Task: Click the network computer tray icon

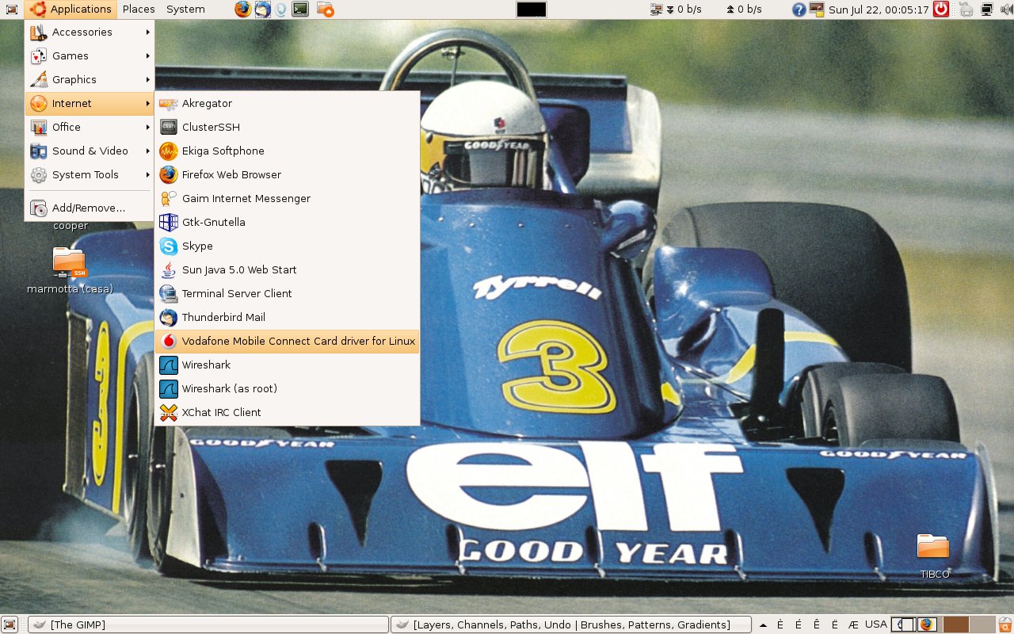Action: coord(987,10)
